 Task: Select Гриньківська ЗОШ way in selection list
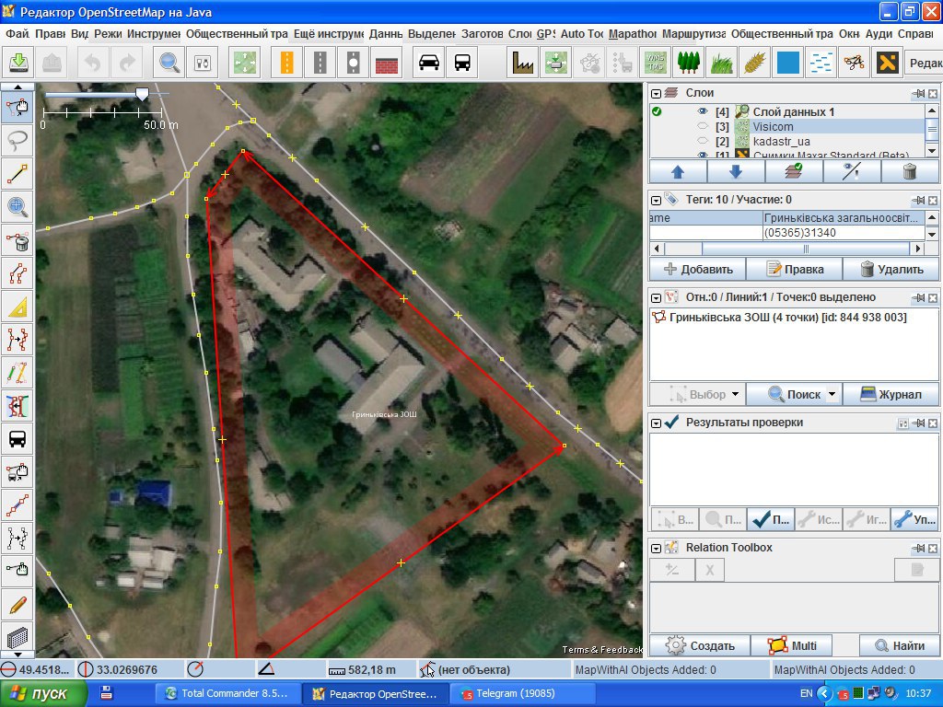click(x=788, y=318)
